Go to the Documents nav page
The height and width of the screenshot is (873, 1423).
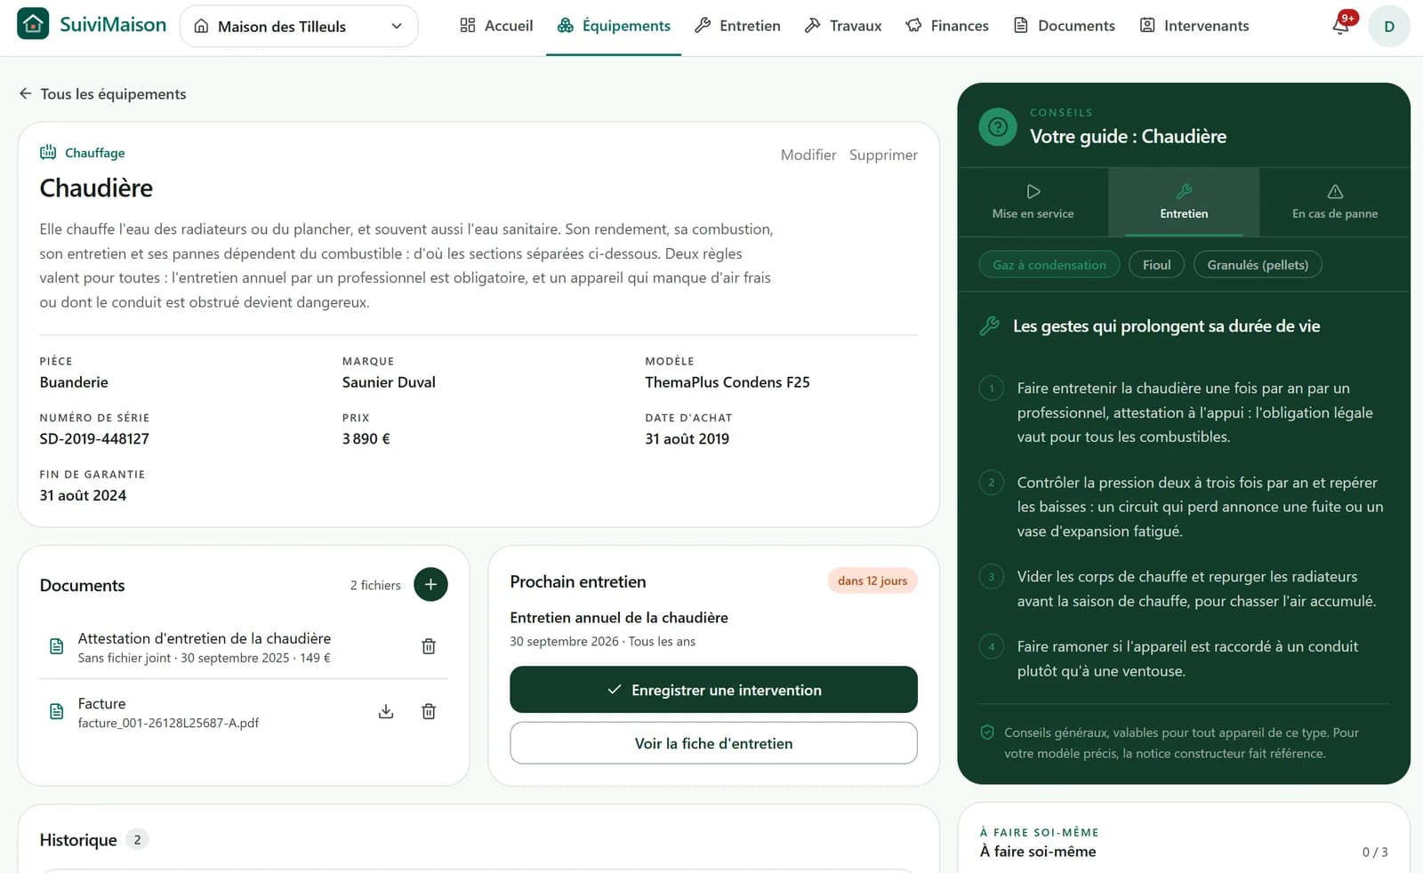1065,26
